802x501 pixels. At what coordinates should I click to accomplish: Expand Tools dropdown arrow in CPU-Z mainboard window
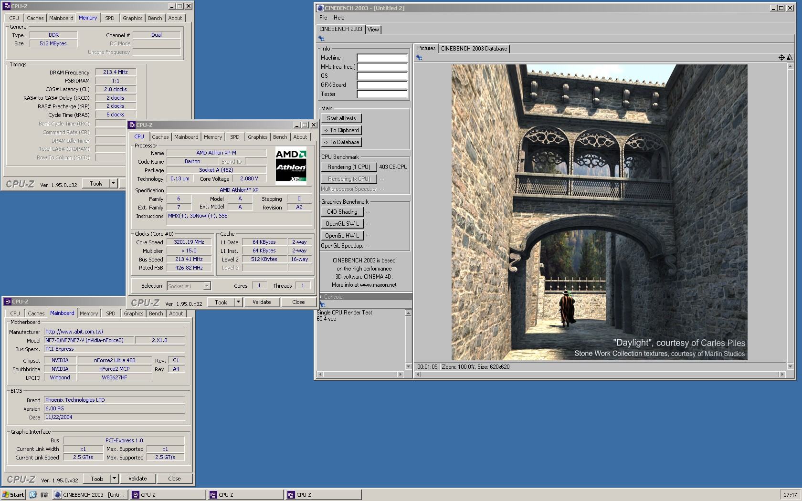(114, 479)
